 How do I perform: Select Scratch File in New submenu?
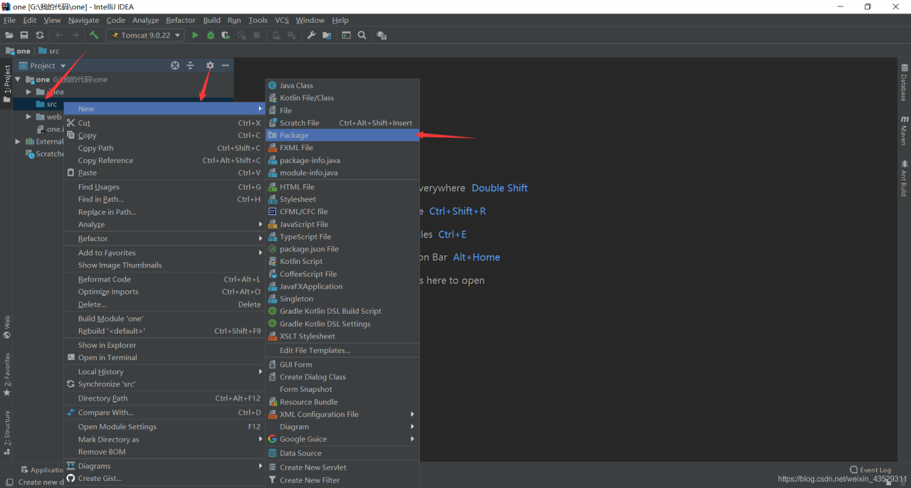point(342,123)
